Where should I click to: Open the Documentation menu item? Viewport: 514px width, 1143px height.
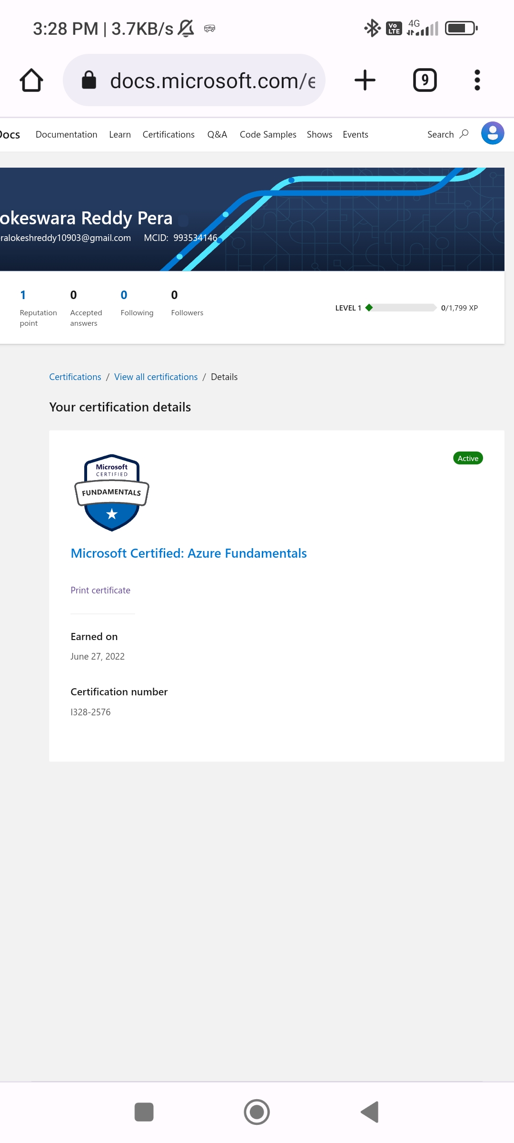pyautogui.click(x=67, y=135)
